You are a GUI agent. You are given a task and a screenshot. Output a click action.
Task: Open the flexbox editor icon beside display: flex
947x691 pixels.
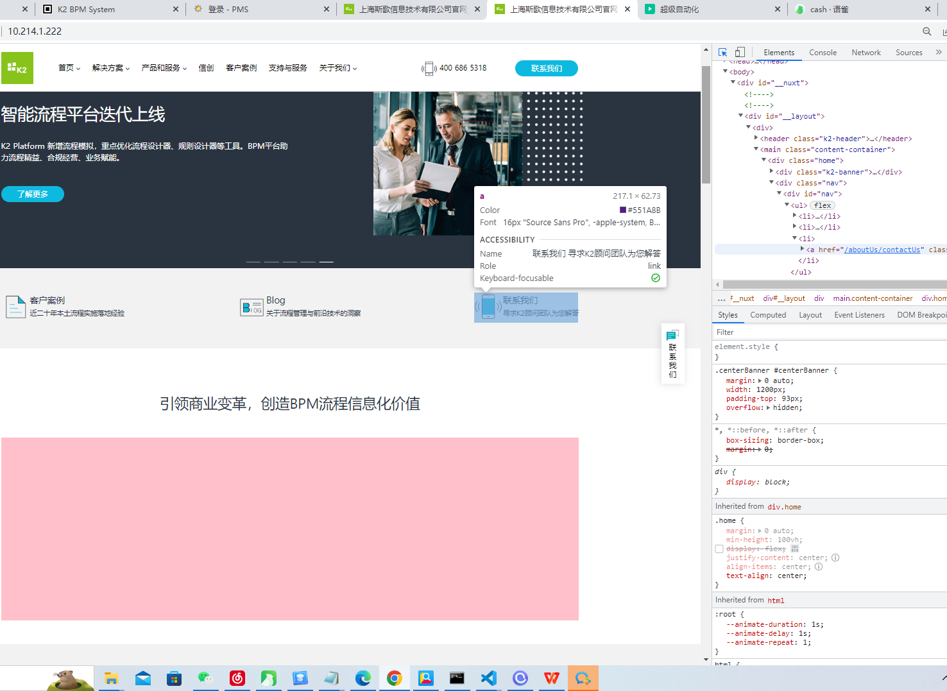pyautogui.click(x=794, y=549)
